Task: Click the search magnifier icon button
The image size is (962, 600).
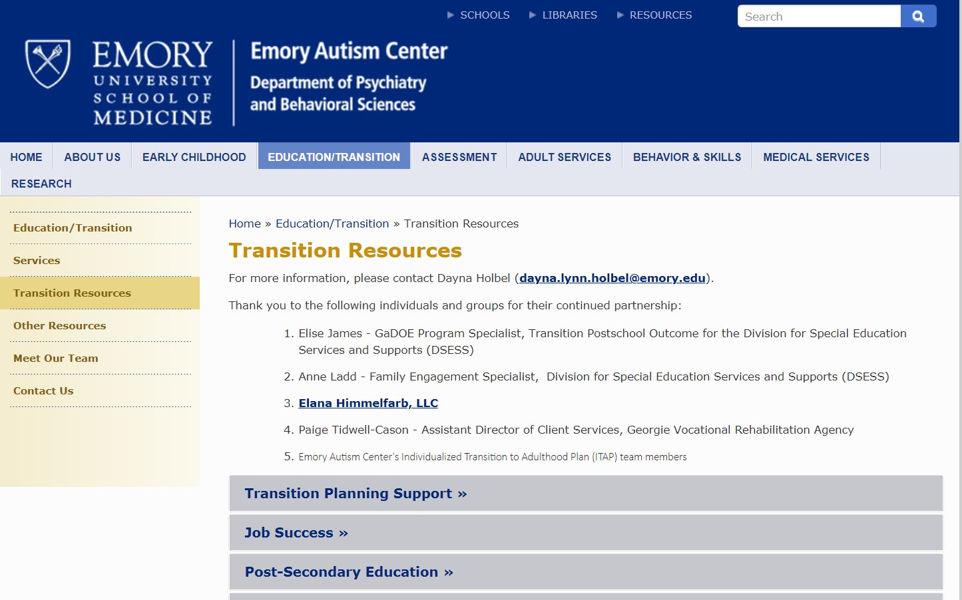Action: point(918,16)
